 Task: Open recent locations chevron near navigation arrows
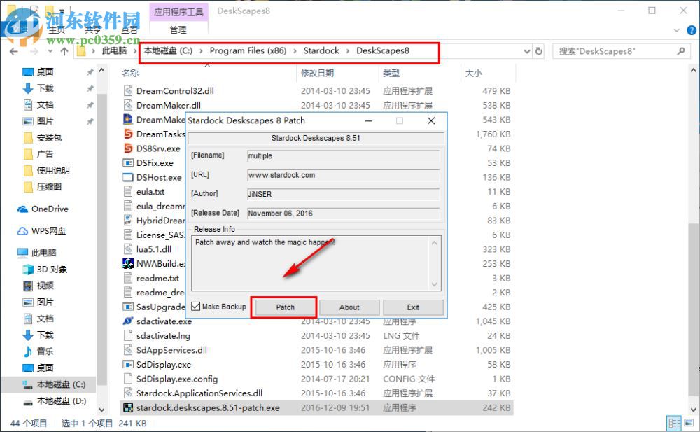pyautogui.click(x=49, y=51)
